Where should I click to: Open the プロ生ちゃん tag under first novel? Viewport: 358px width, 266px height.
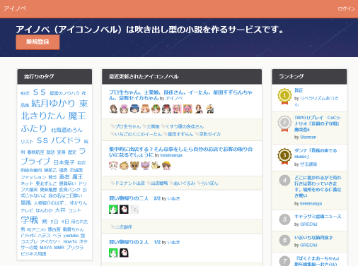(126, 126)
